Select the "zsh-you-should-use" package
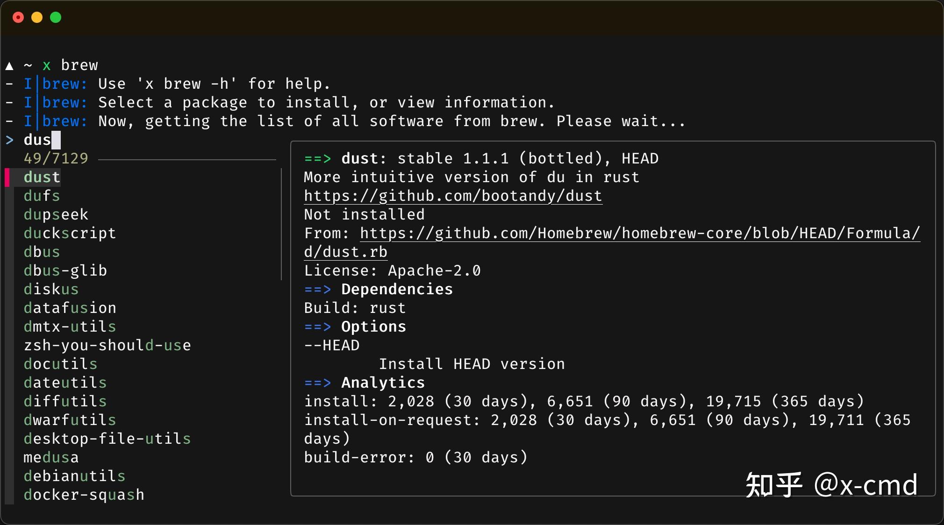The width and height of the screenshot is (944, 525). coord(107,345)
